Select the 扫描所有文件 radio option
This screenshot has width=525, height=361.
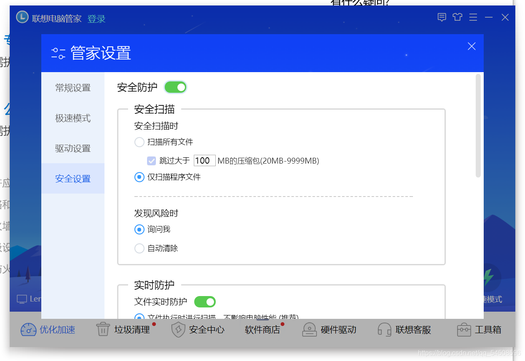[139, 142]
